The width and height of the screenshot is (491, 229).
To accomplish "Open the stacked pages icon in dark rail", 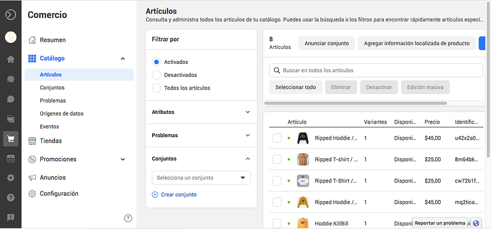I will tap(11, 119).
